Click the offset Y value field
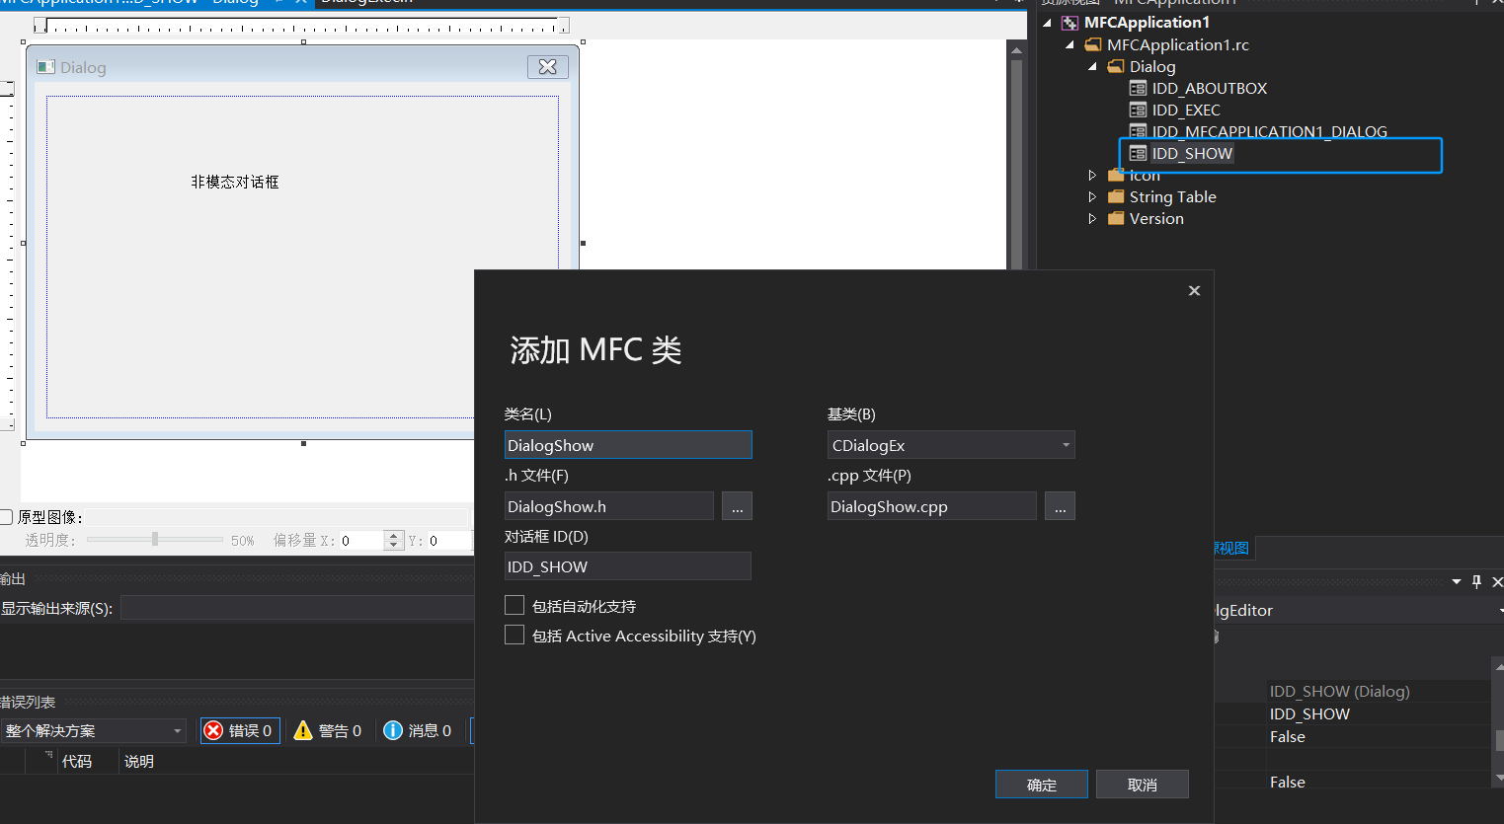This screenshot has height=824, width=1504. pyautogui.click(x=449, y=541)
